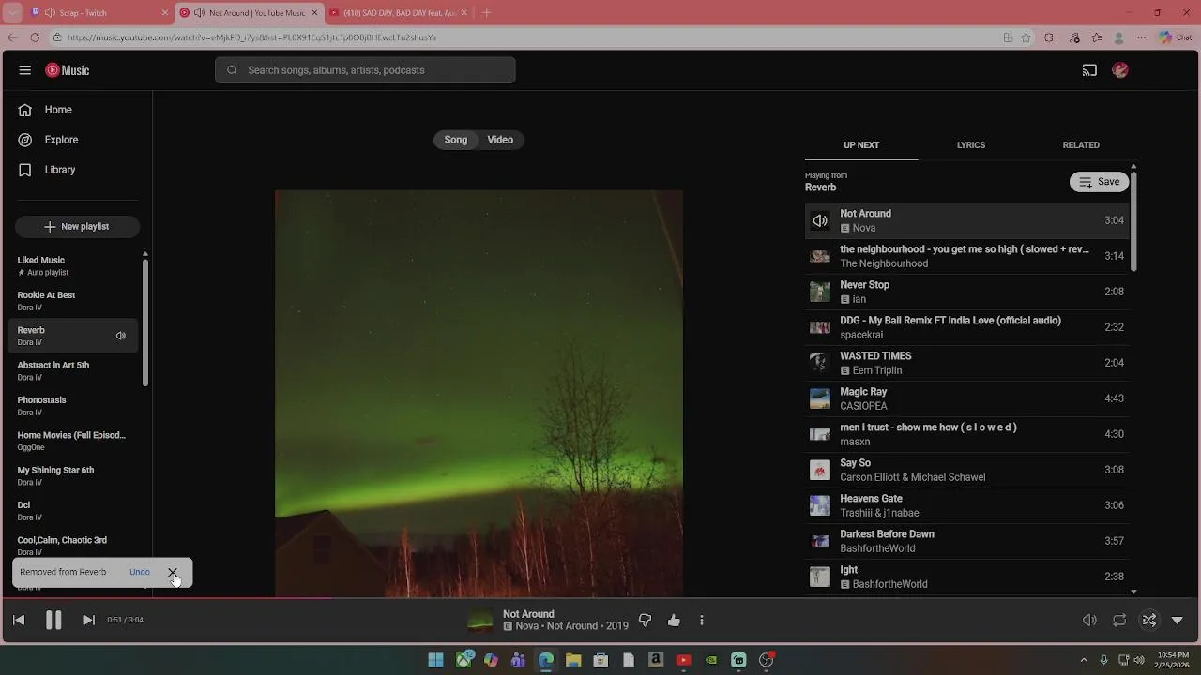Select the LYRICS tab
Screen dimensions: 1201x675
pos(971,145)
